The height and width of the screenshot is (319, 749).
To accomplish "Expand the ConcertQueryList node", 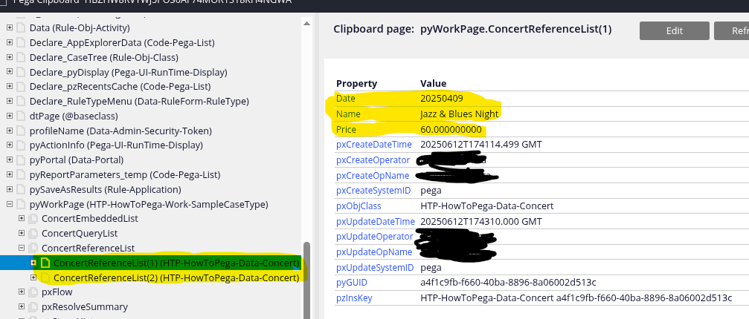I will [22, 233].
